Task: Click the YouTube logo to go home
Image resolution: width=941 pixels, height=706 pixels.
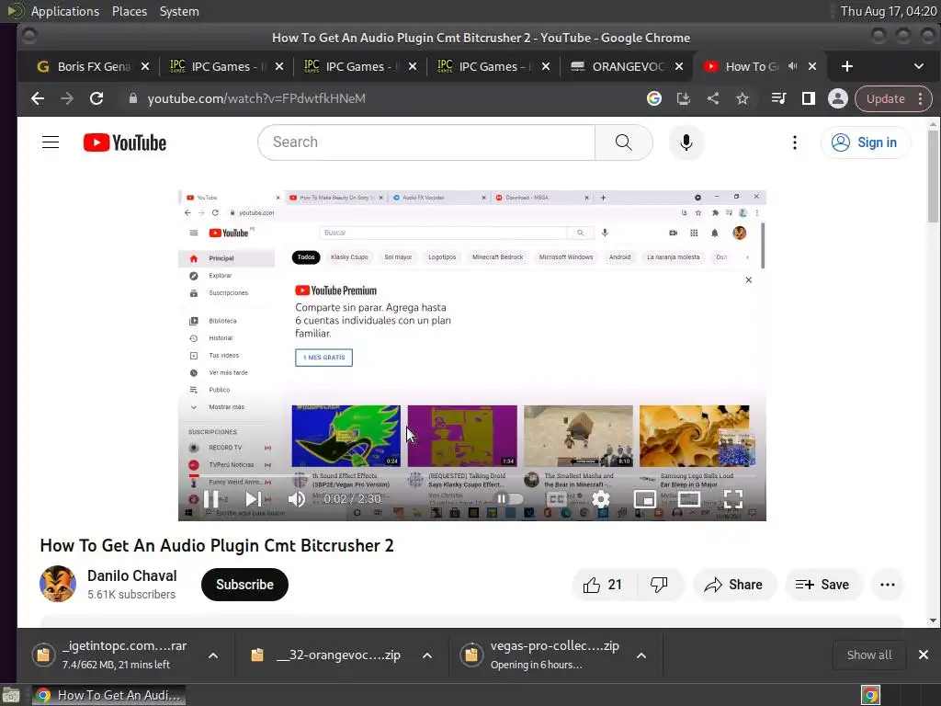Action: (125, 142)
